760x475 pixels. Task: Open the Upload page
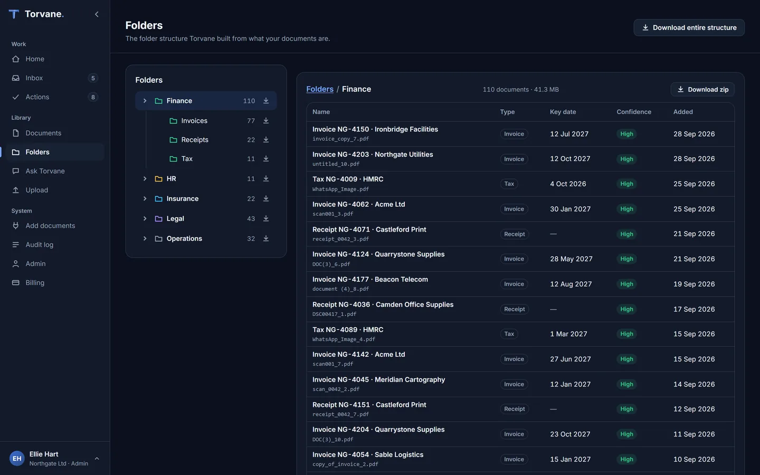coord(55,190)
